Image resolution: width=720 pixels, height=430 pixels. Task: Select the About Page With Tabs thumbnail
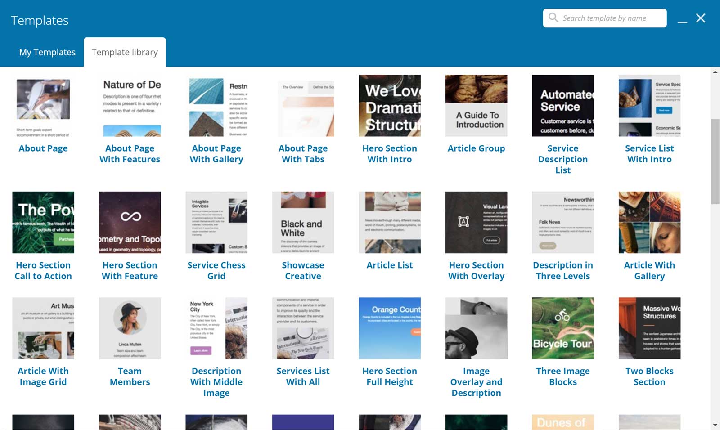pos(303,106)
